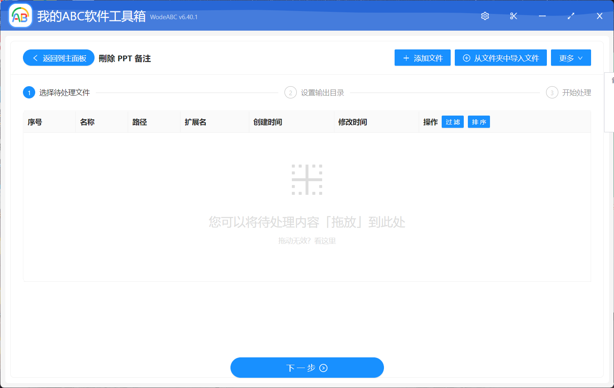
Task: Click 返回到主面板 to go back
Action: (x=59, y=58)
